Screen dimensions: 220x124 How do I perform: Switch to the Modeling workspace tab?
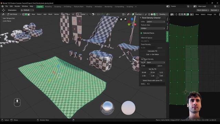tap(48, 7)
